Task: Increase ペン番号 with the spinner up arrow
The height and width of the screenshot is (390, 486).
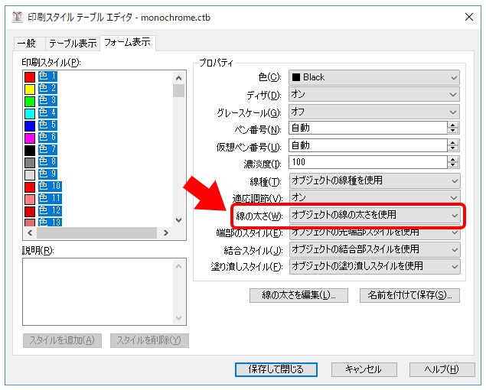Action: pyautogui.click(x=453, y=125)
